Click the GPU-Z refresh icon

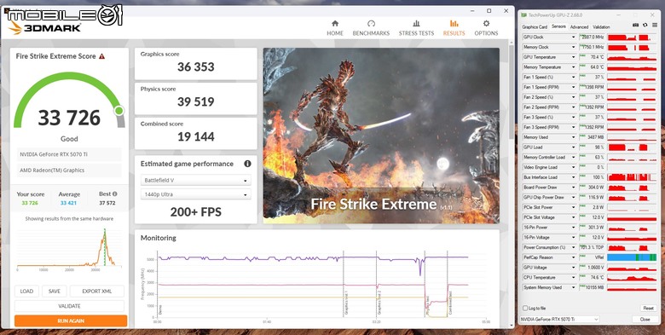coord(645,25)
